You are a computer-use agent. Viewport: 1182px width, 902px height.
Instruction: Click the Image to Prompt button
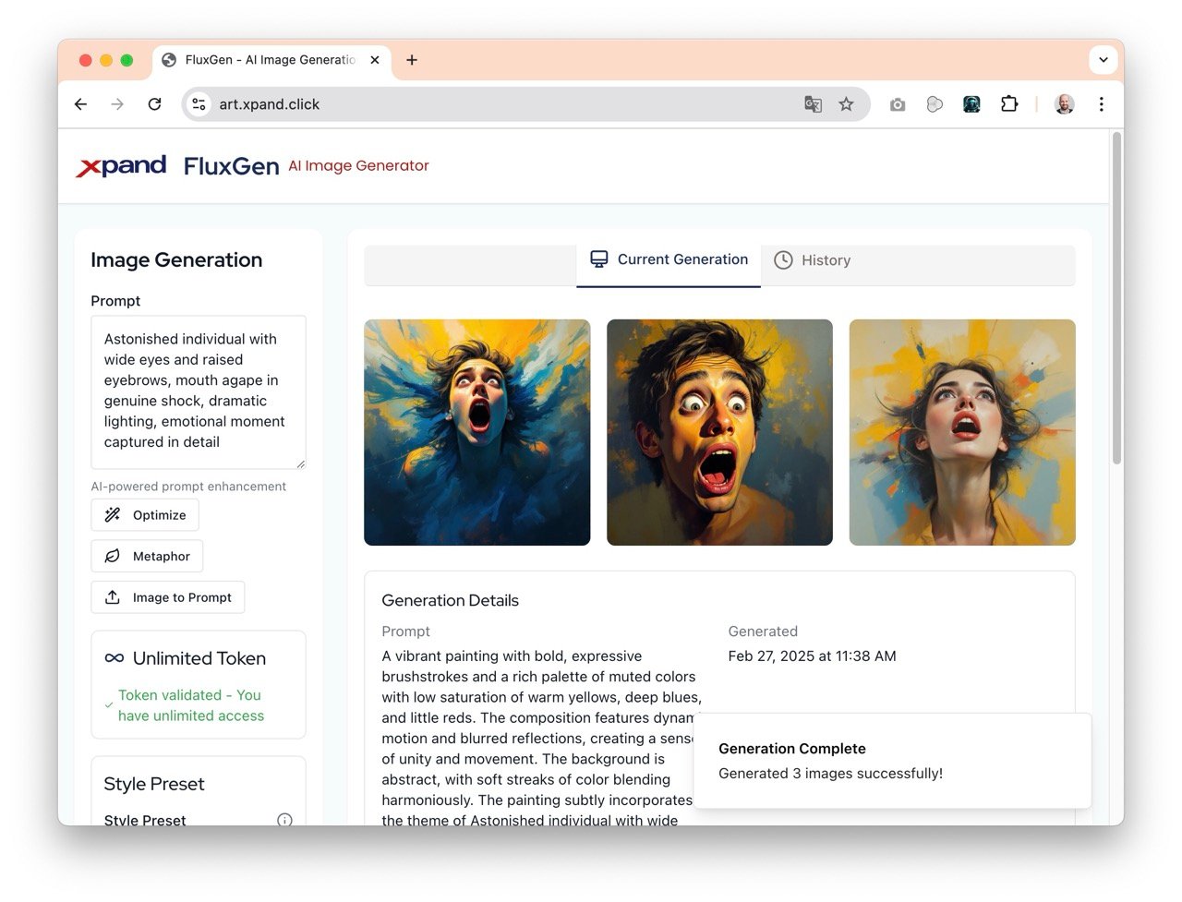[168, 597]
